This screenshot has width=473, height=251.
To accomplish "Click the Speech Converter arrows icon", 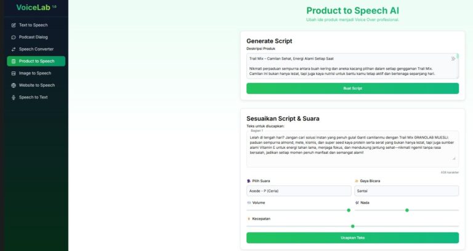I will tap(14, 49).
